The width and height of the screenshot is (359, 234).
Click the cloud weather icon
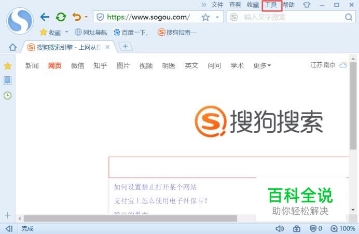[343, 65]
